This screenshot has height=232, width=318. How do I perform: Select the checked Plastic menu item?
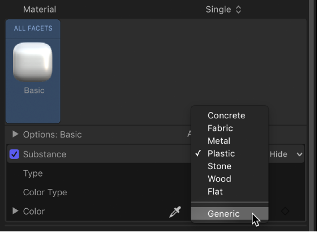[230, 153]
